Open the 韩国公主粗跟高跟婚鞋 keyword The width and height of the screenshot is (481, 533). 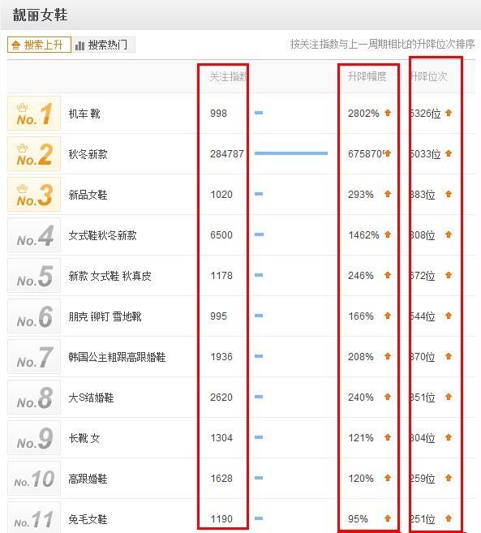coord(117,357)
